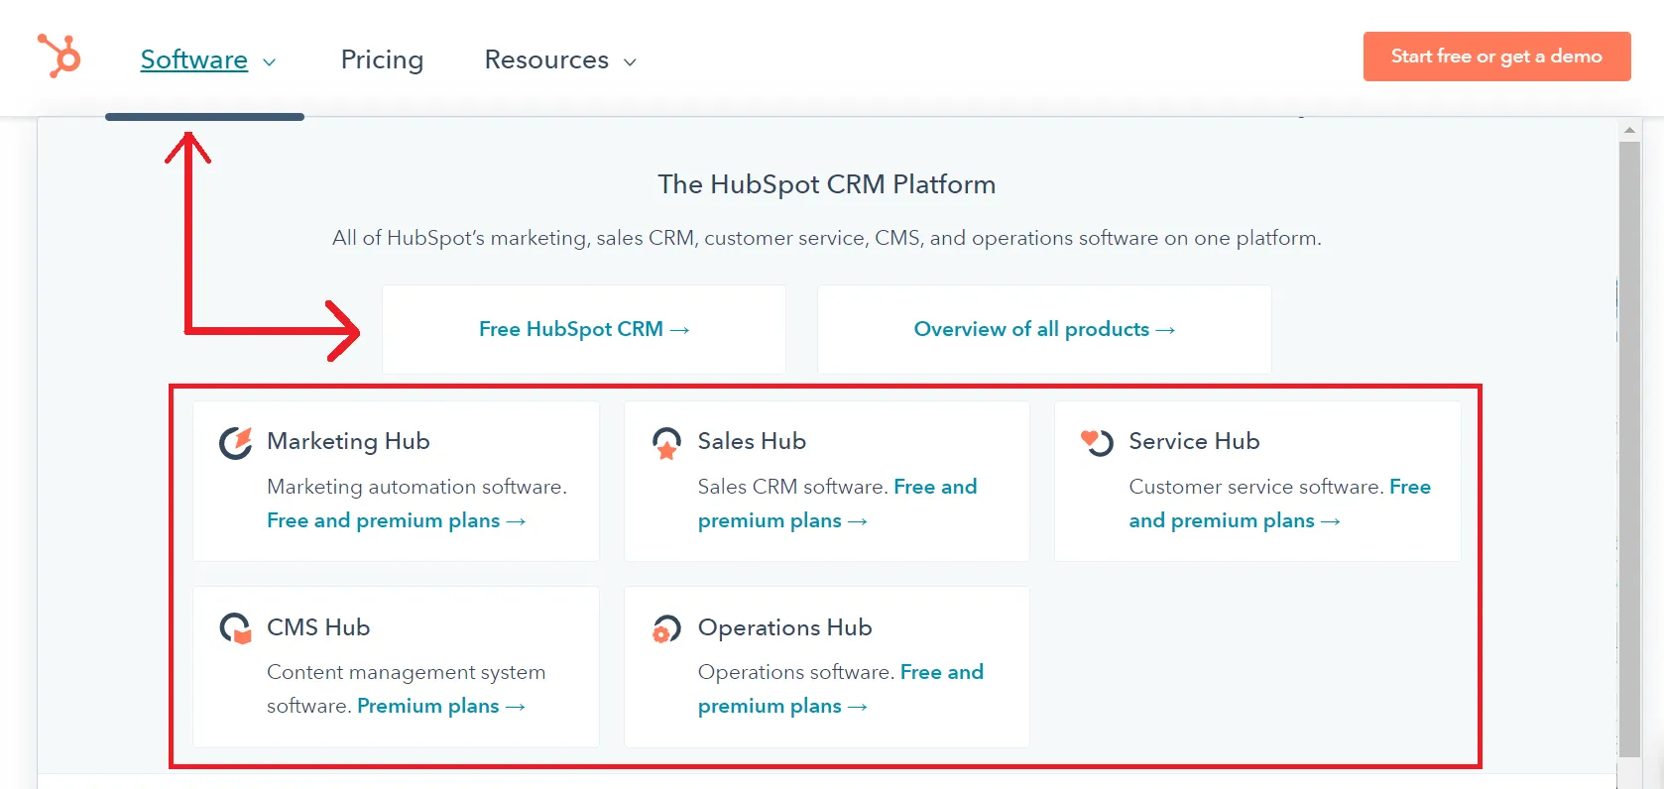Screen dimensions: 1664x789
Task: Expand the Software menu chevron
Action: (269, 61)
